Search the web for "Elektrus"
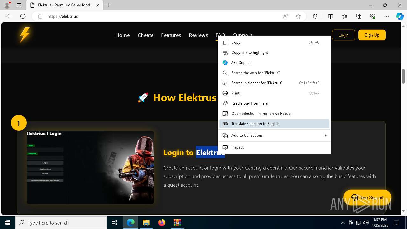Viewport: 407px width, 229px height. coord(274,73)
